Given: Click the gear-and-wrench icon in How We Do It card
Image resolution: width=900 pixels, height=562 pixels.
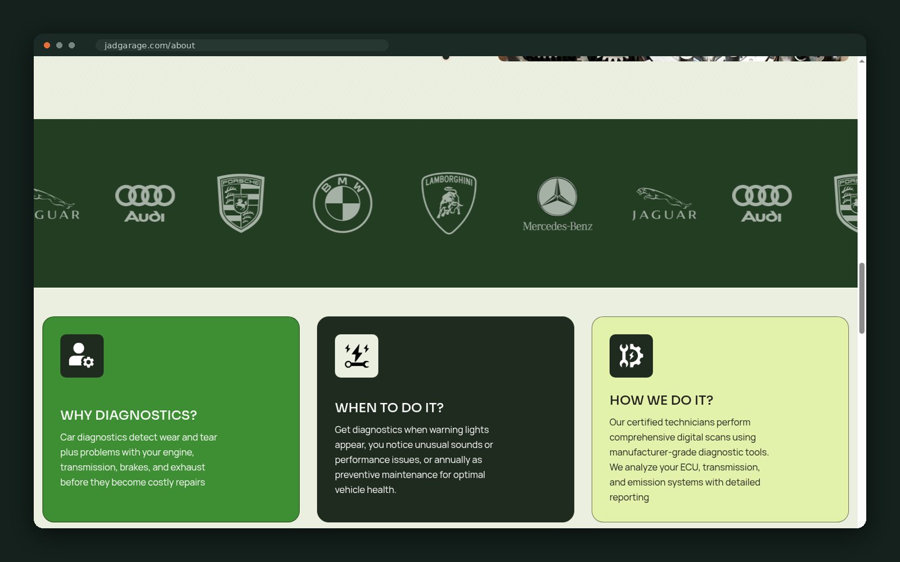Looking at the screenshot, I should [631, 356].
